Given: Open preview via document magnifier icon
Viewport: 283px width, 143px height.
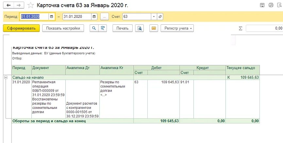Looking at the screenshot, I should tap(140, 28).
